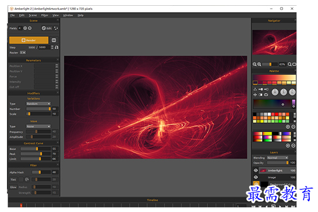Close the Scene panel with its X
Screen dimensions: 318x212
point(57,20)
